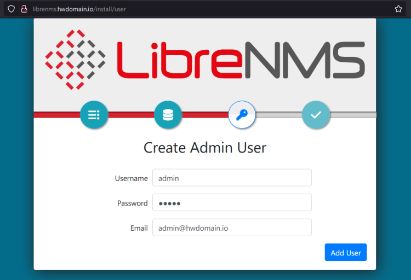Click the Create Admin User heading
The width and height of the screenshot is (411, 280).
click(205, 148)
